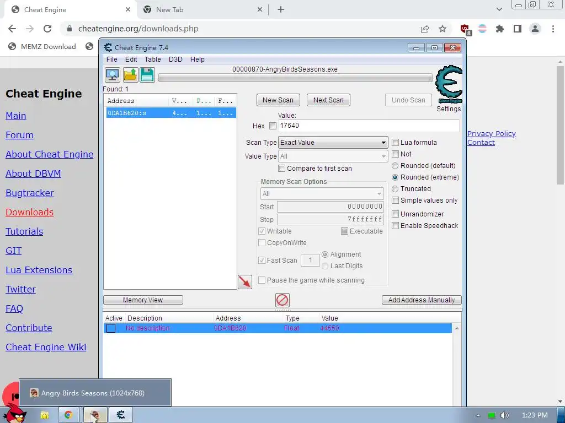Click the Cheat Engine taskbar icon
Image resolution: width=565 pixels, height=423 pixels.
[x=121, y=415]
